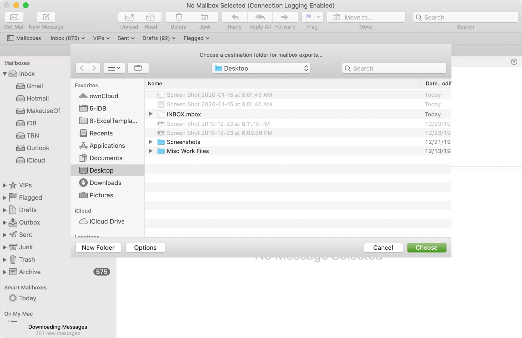Screen dimensions: 522x338
Task: Open the Flag dropdown arrow
Action: click(x=318, y=17)
